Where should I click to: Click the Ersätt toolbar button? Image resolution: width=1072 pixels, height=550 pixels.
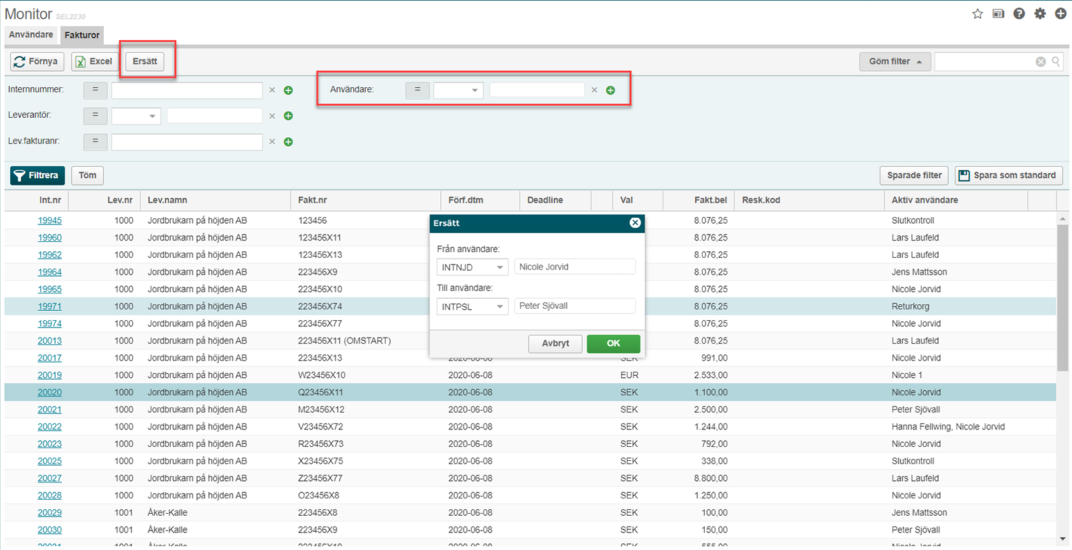click(x=145, y=62)
